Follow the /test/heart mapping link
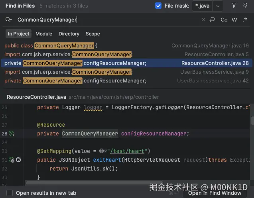Viewport: 254px width, 198px height. pos(127,151)
